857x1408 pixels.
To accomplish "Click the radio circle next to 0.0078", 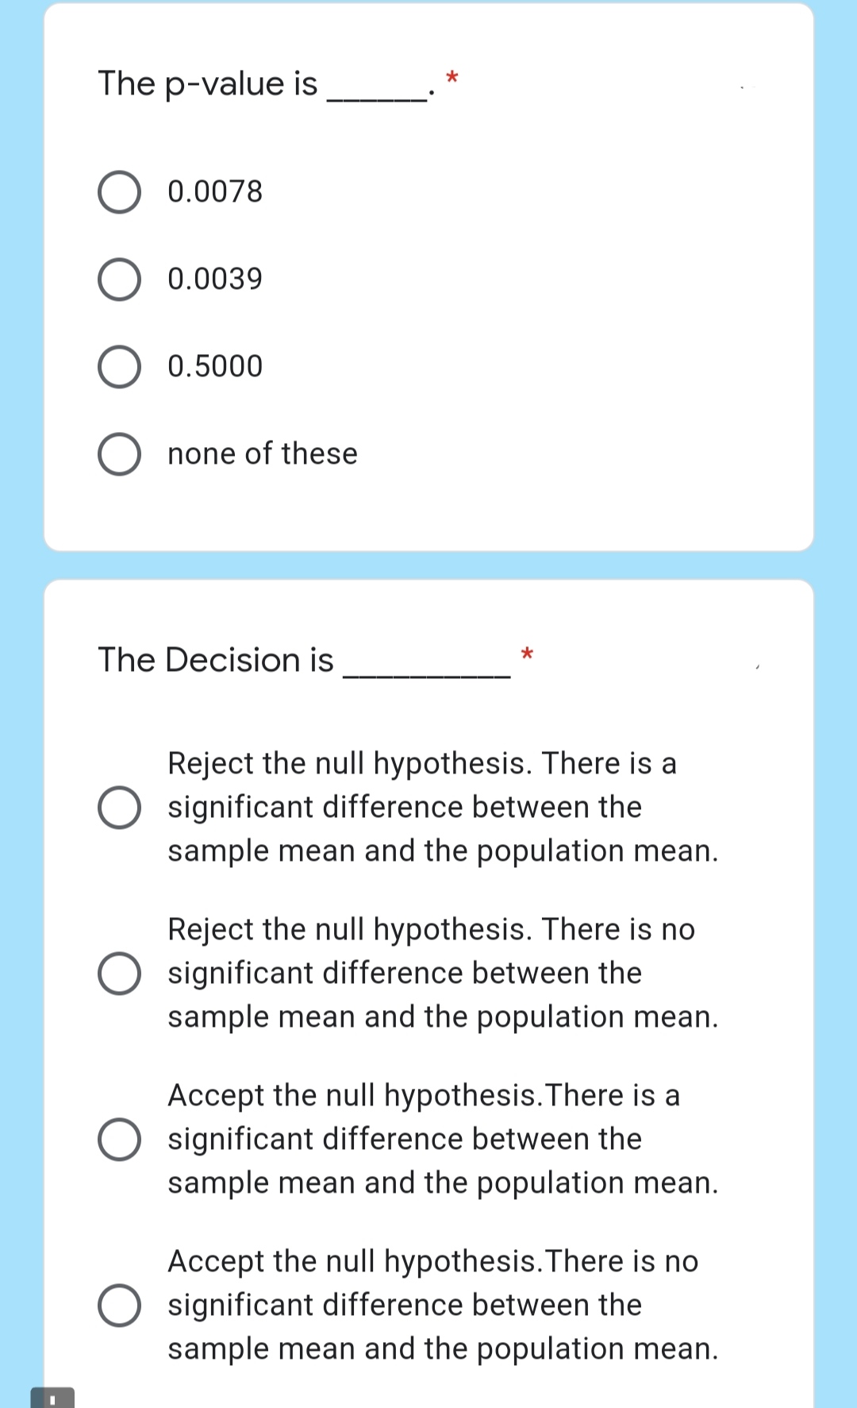I will 121,191.
